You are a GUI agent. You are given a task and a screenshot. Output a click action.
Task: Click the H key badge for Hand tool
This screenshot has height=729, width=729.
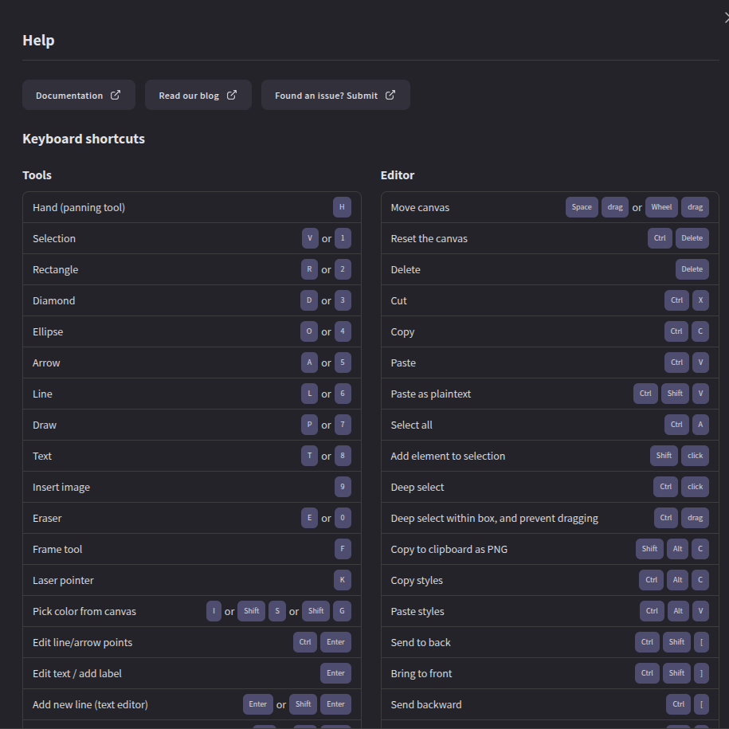coord(342,207)
